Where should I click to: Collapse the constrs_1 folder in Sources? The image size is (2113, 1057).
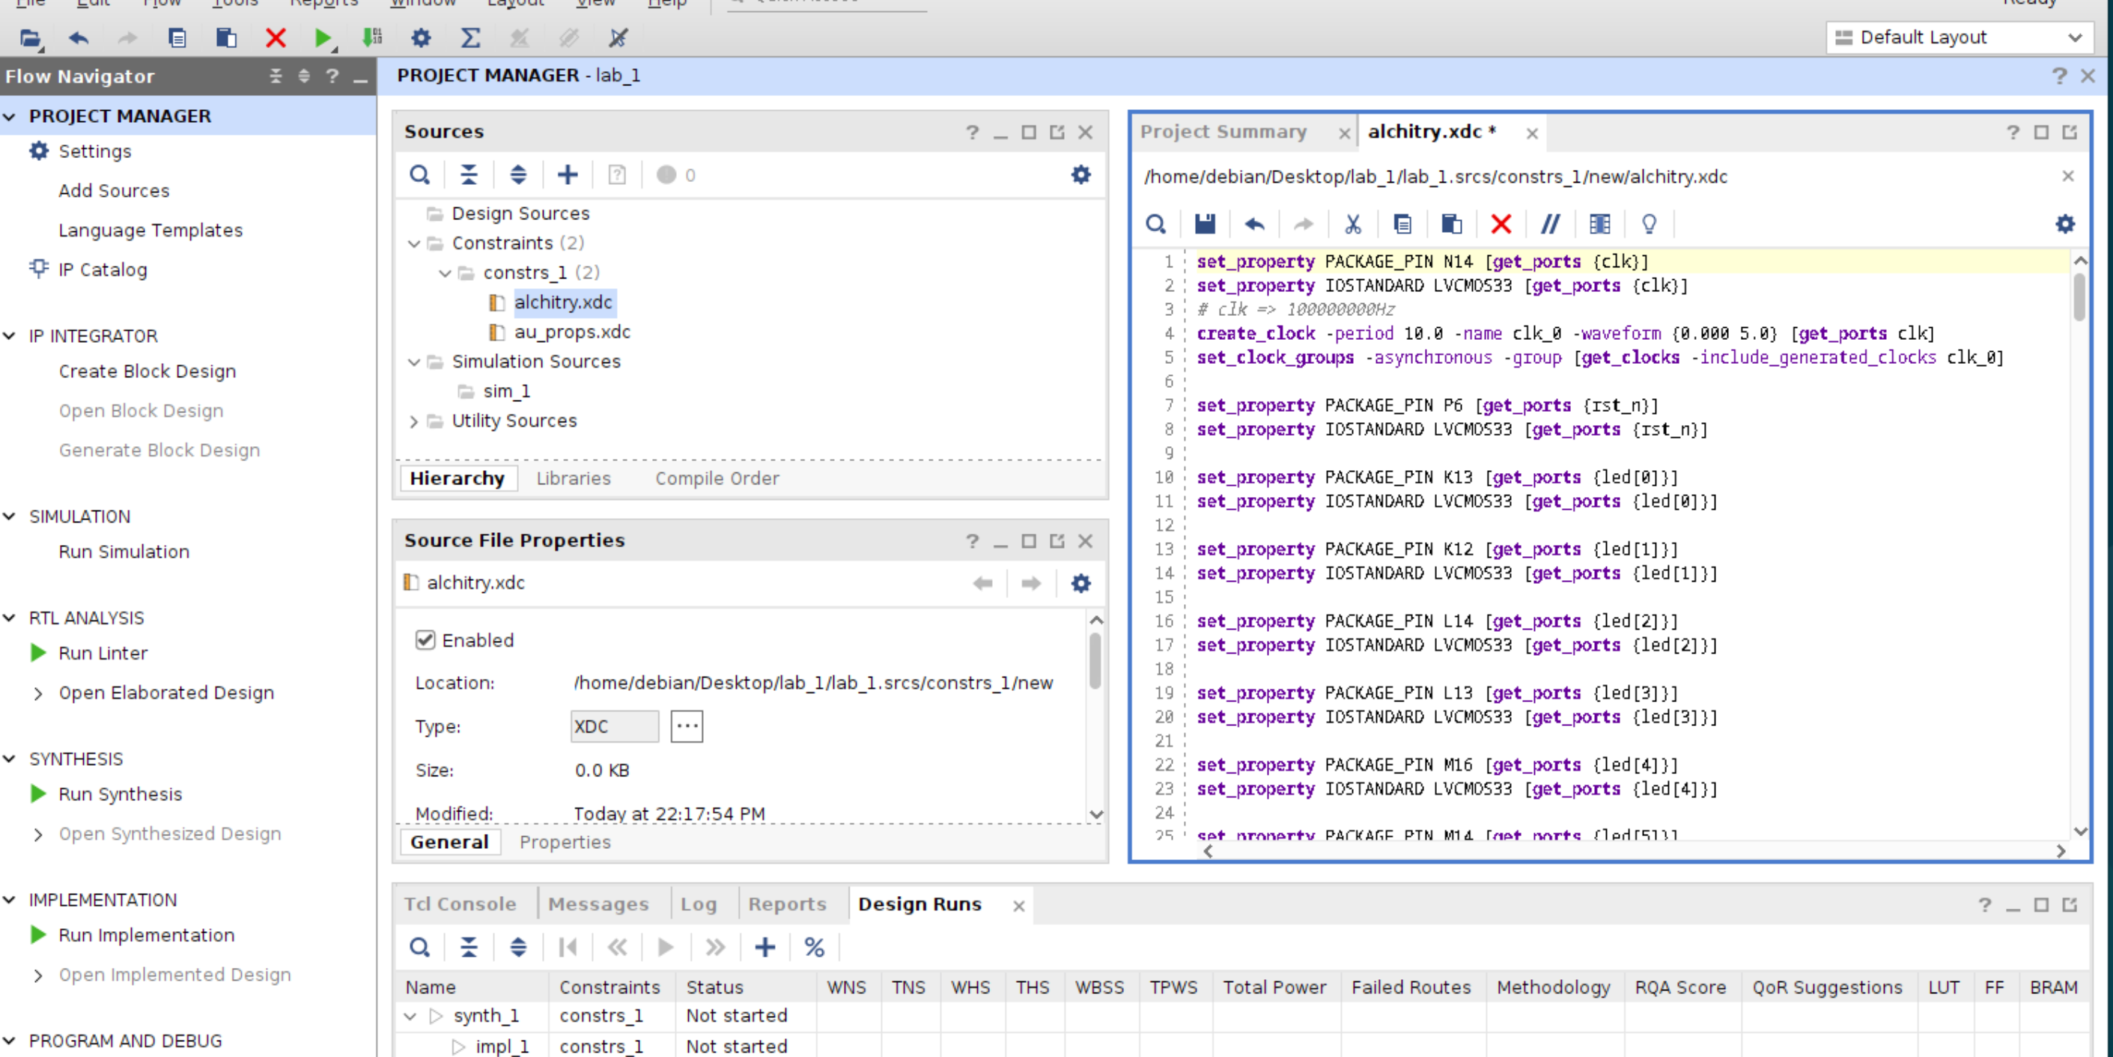click(x=445, y=273)
